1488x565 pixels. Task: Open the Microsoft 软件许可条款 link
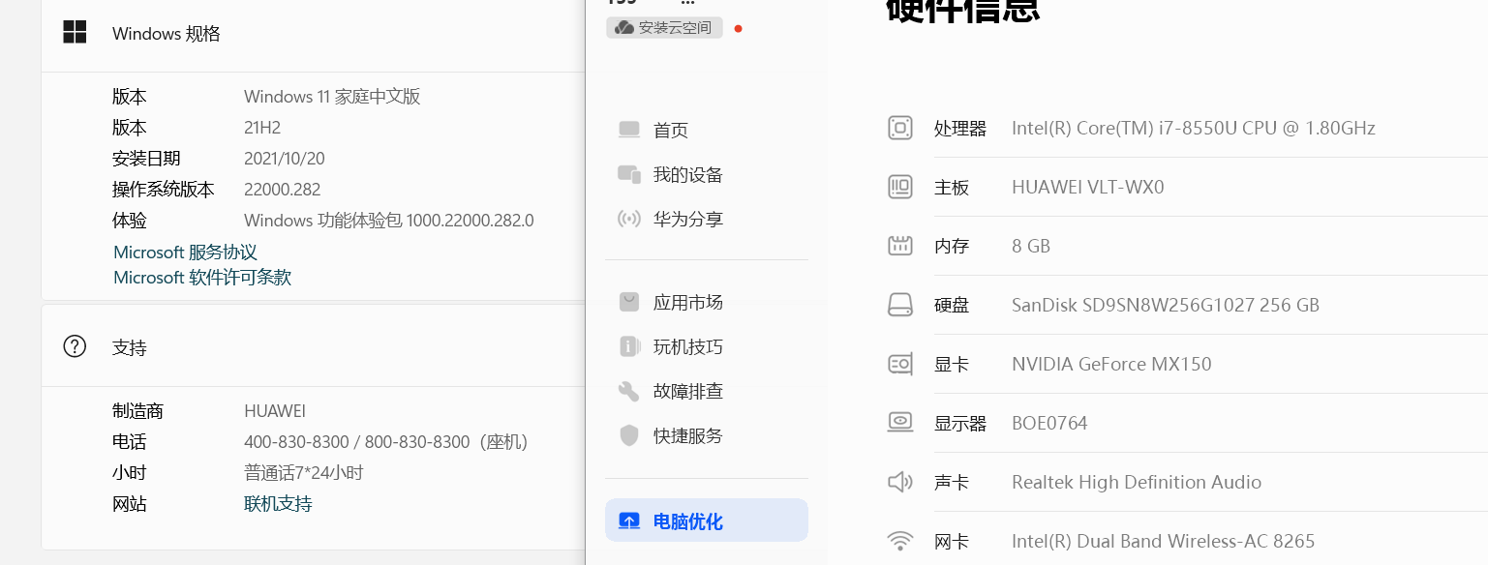point(202,278)
